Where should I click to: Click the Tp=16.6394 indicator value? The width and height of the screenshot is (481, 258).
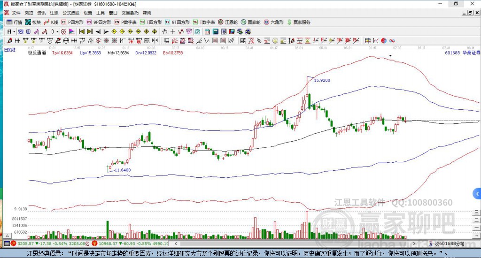tap(62, 53)
